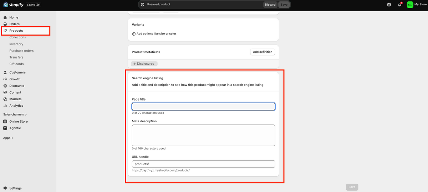Open Products via the tag icon
428x192 pixels.
click(x=5, y=31)
